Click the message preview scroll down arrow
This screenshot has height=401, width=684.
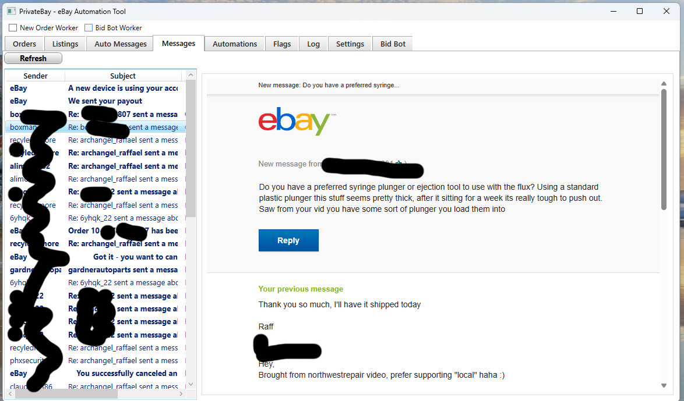coord(664,385)
